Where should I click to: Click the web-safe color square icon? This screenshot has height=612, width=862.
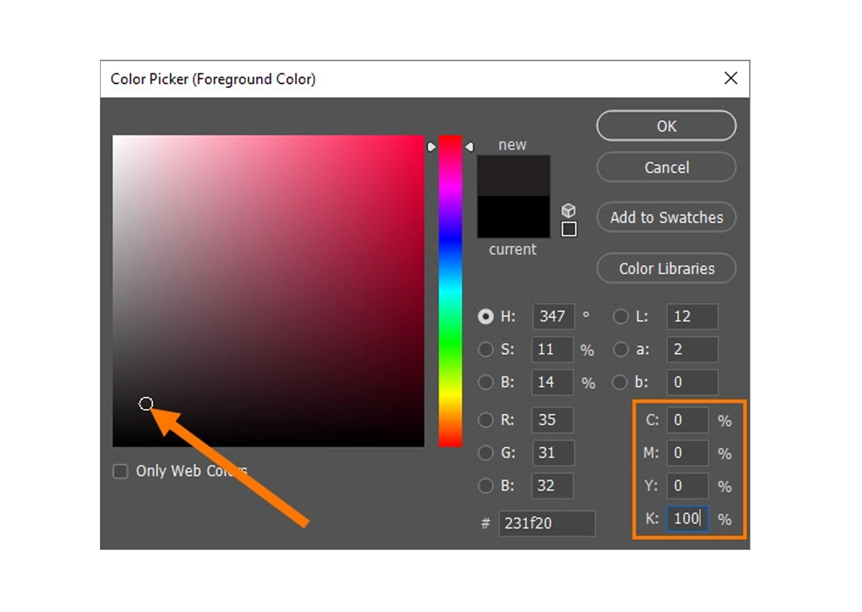click(x=568, y=229)
